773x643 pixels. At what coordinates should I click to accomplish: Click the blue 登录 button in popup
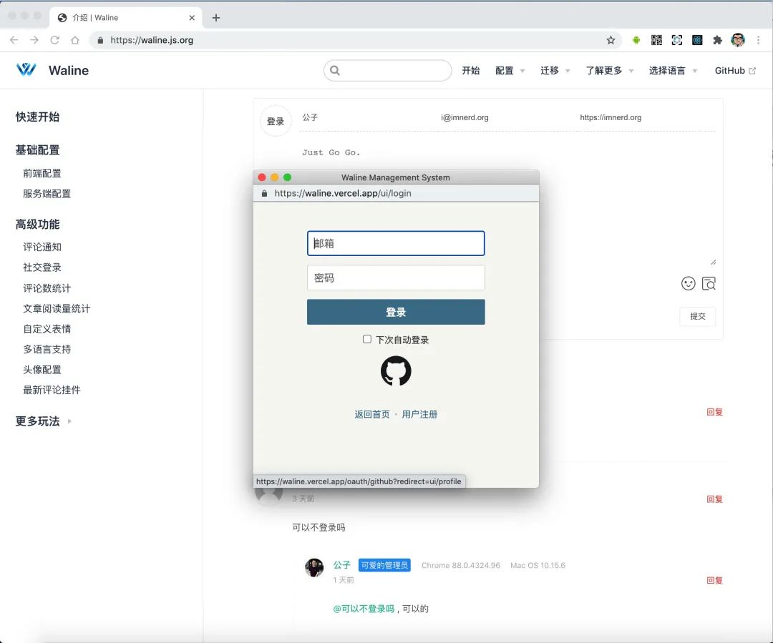pos(396,312)
